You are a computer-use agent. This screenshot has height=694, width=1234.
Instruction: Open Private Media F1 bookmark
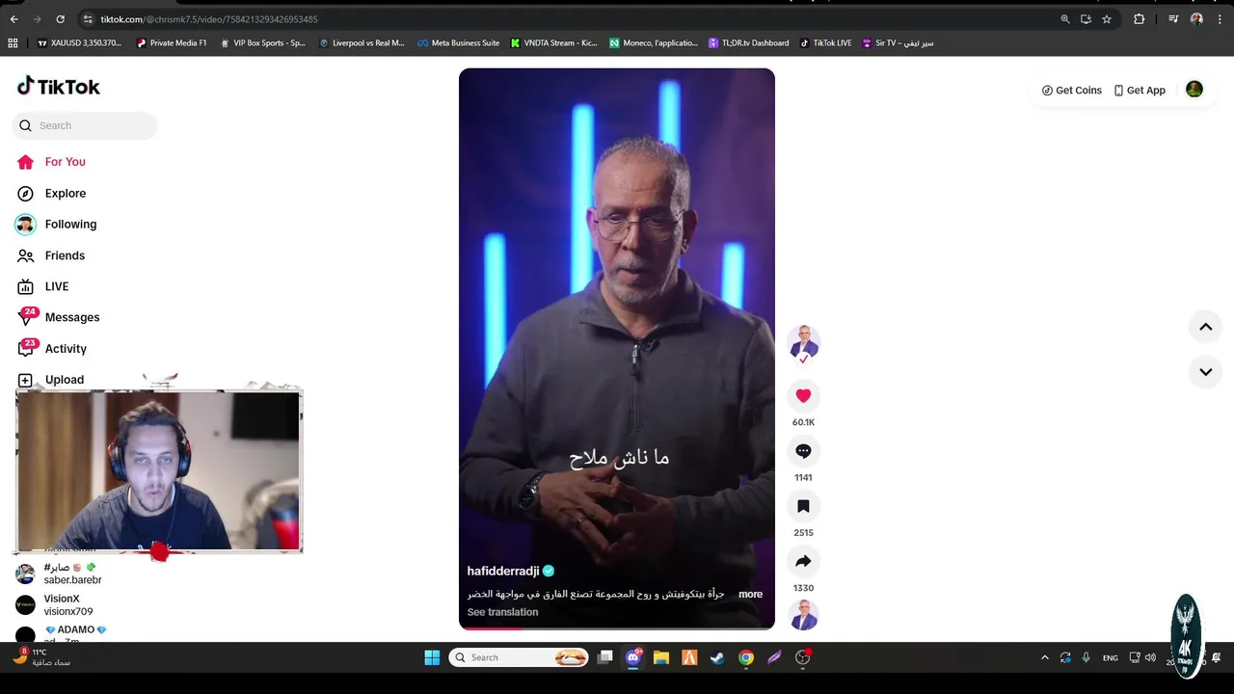(x=172, y=42)
